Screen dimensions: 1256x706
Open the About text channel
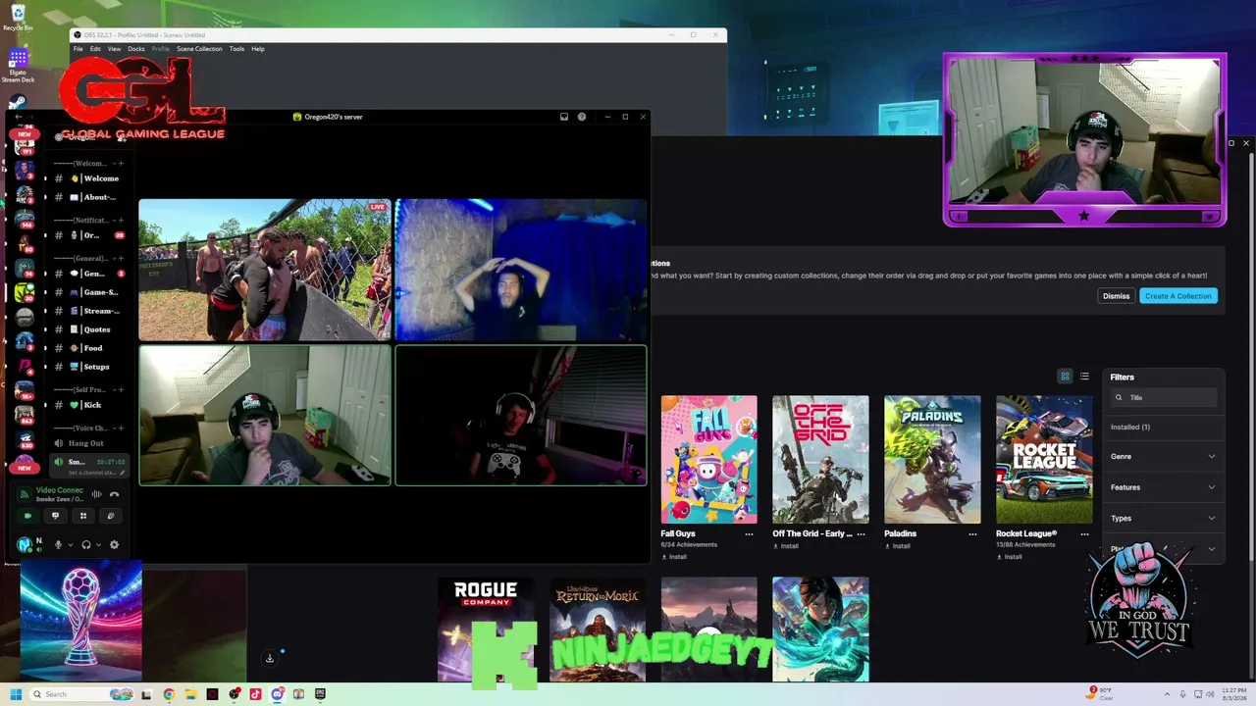coord(89,197)
